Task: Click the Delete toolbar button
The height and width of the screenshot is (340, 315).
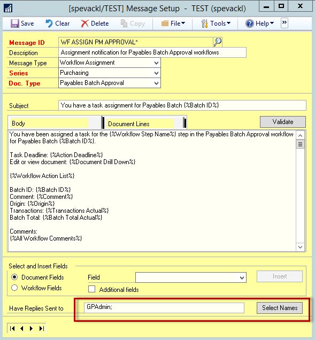Action: 95,24
